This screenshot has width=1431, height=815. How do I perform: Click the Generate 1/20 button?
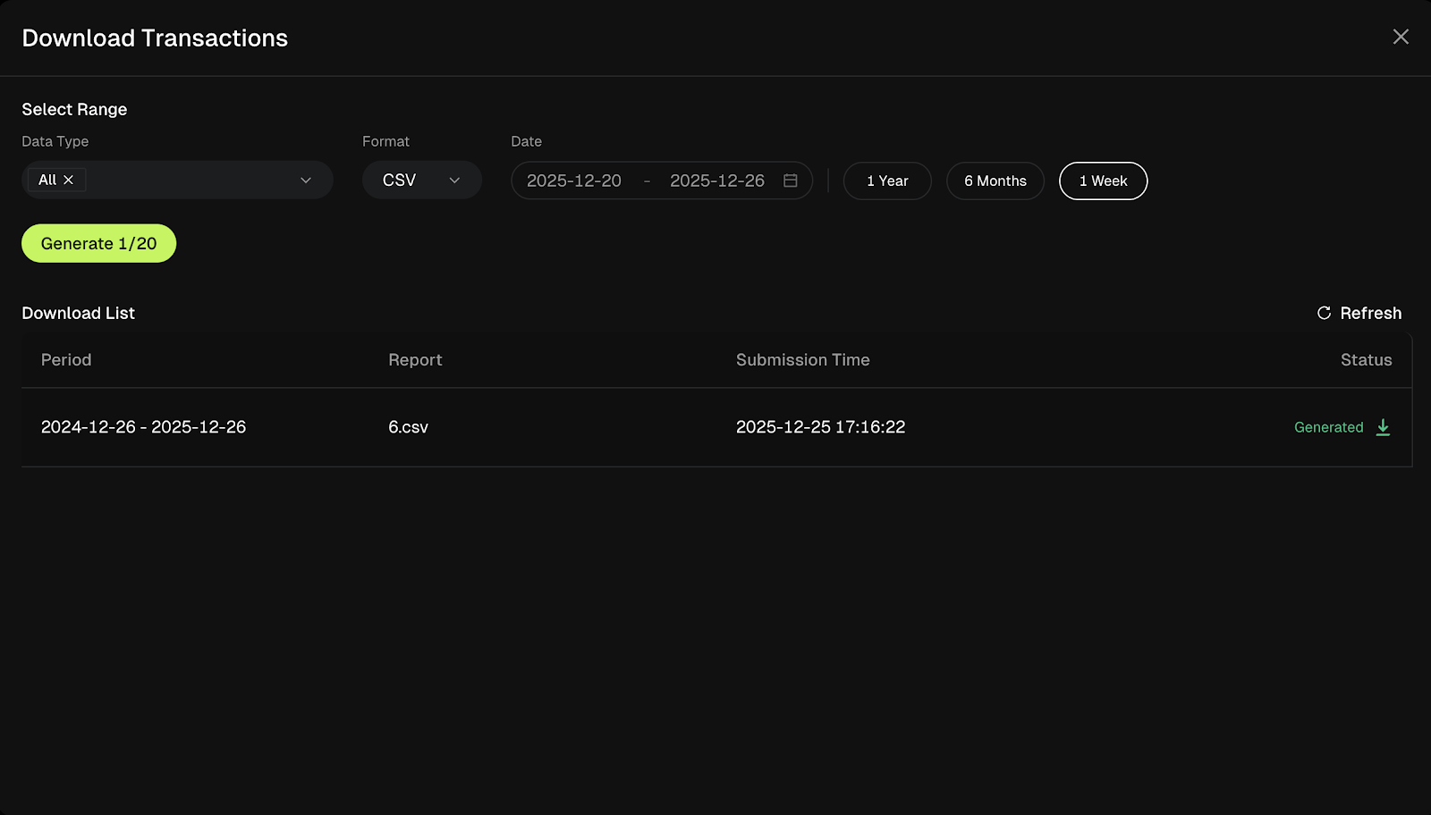pos(98,242)
